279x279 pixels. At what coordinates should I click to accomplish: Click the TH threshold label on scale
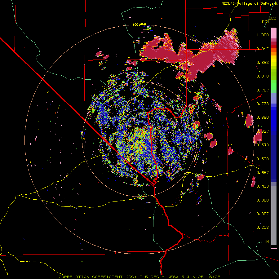tap(266, 241)
